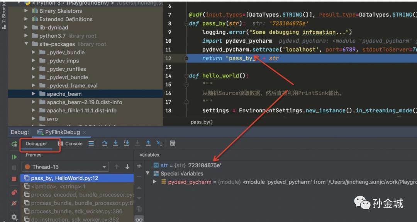Screen dimensions: 417x222
Task: Close the PyFlinkDebug tab
Action: [85, 132]
